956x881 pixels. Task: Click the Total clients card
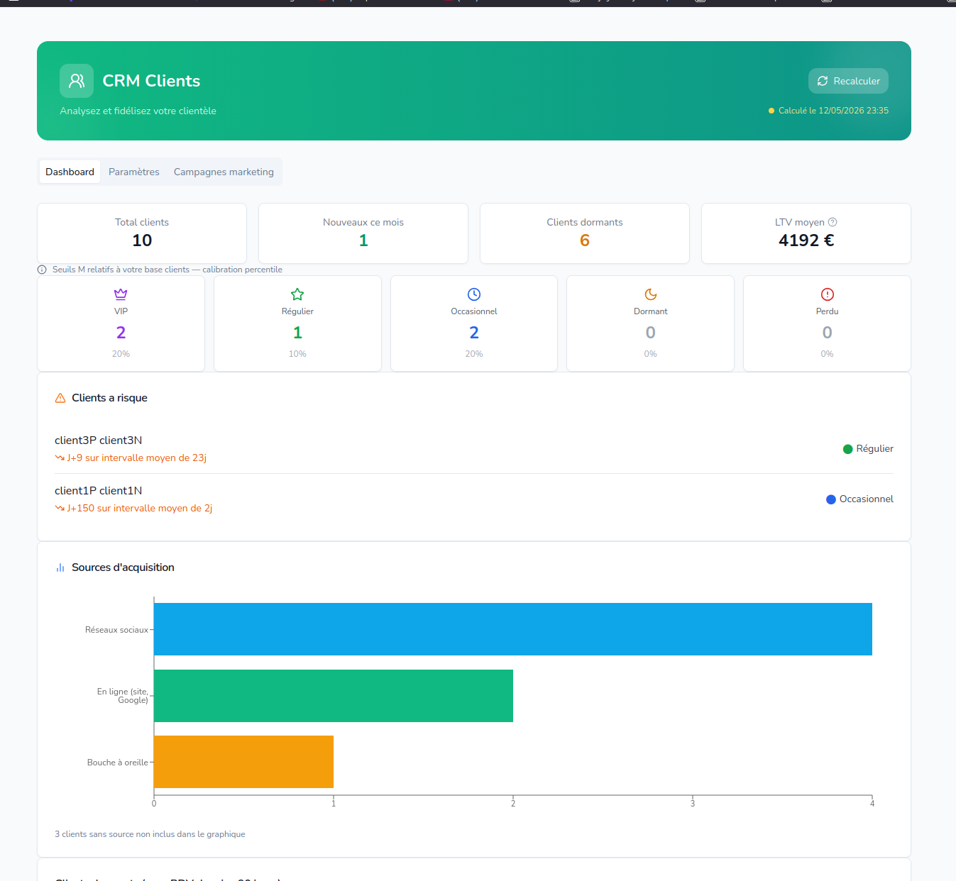pos(142,233)
